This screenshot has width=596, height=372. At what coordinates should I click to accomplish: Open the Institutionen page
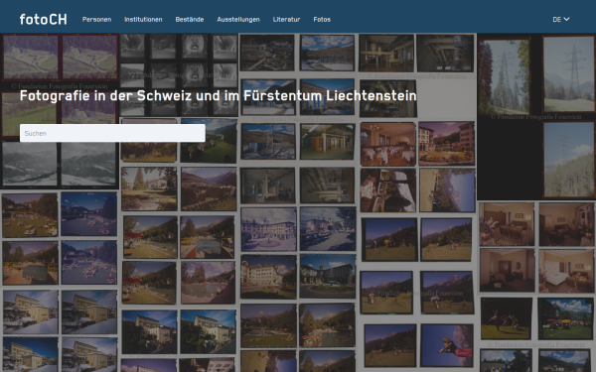[x=143, y=20]
